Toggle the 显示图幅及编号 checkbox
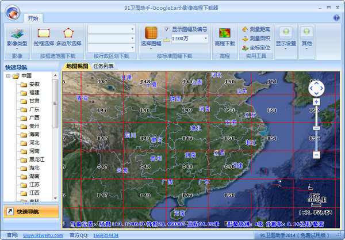345x240 pixels. click(x=167, y=29)
